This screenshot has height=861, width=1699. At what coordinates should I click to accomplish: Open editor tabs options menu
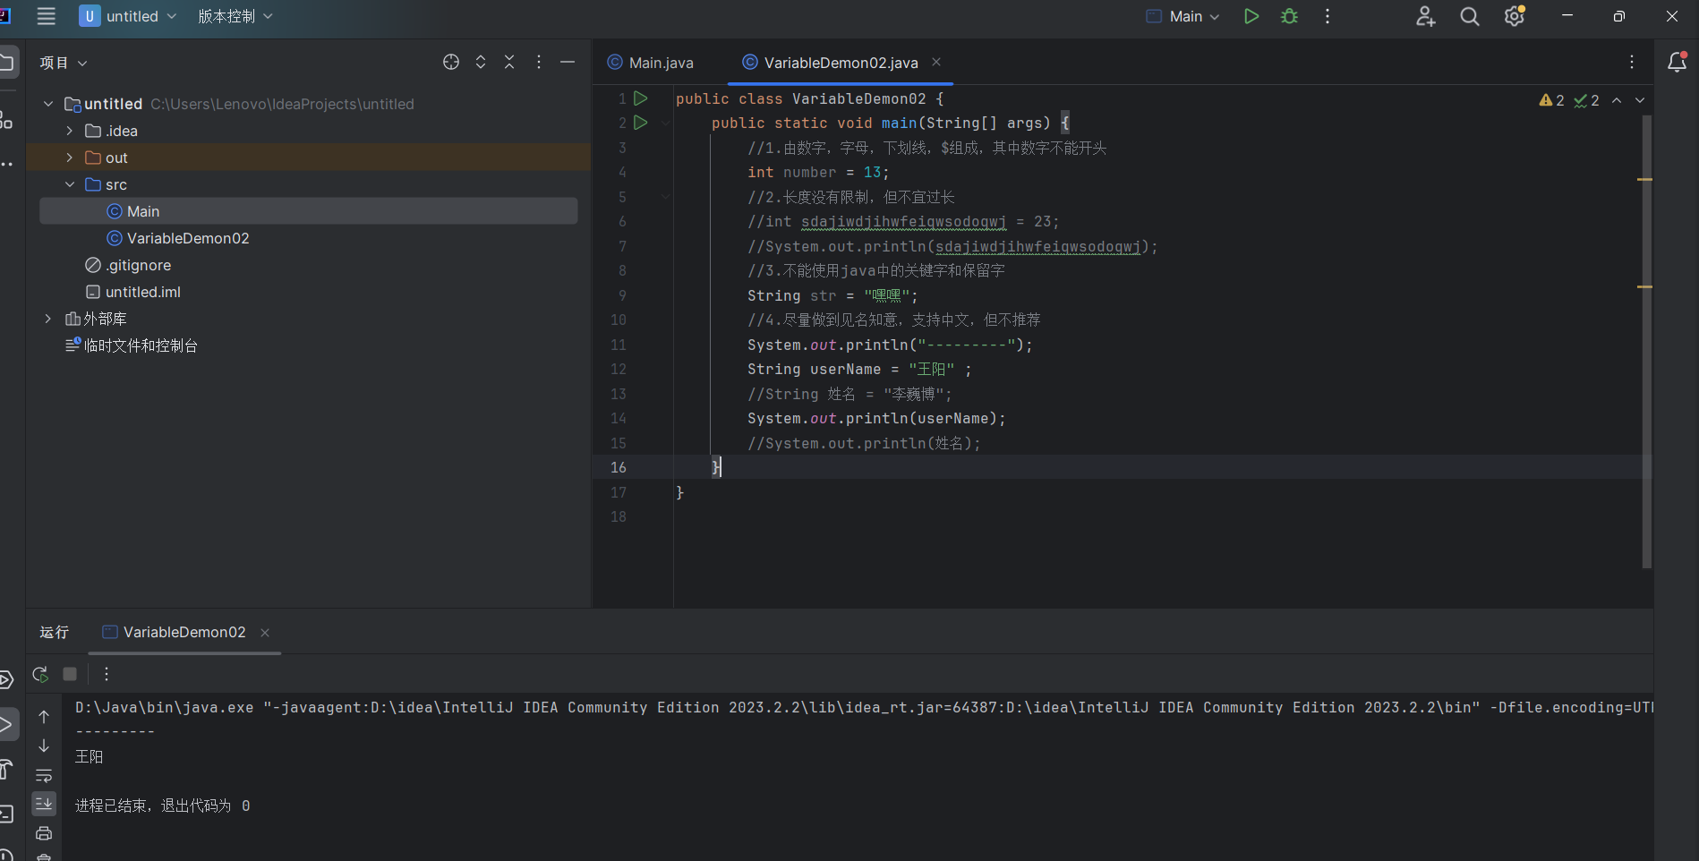pos(1632,62)
